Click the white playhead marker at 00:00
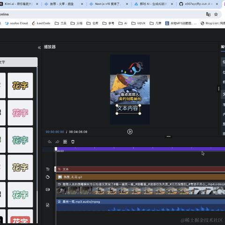The image size is (225, 225). pyautogui.click(x=56, y=149)
